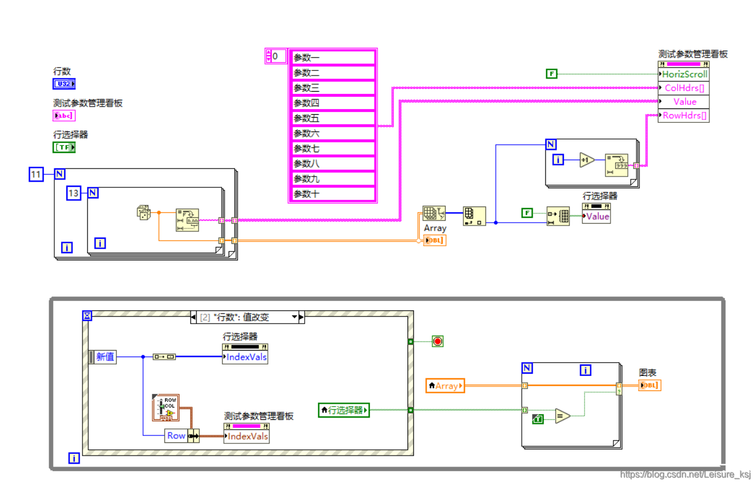Click the Index Array function node
Viewport: 756px width, 485px height.
point(474,216)
